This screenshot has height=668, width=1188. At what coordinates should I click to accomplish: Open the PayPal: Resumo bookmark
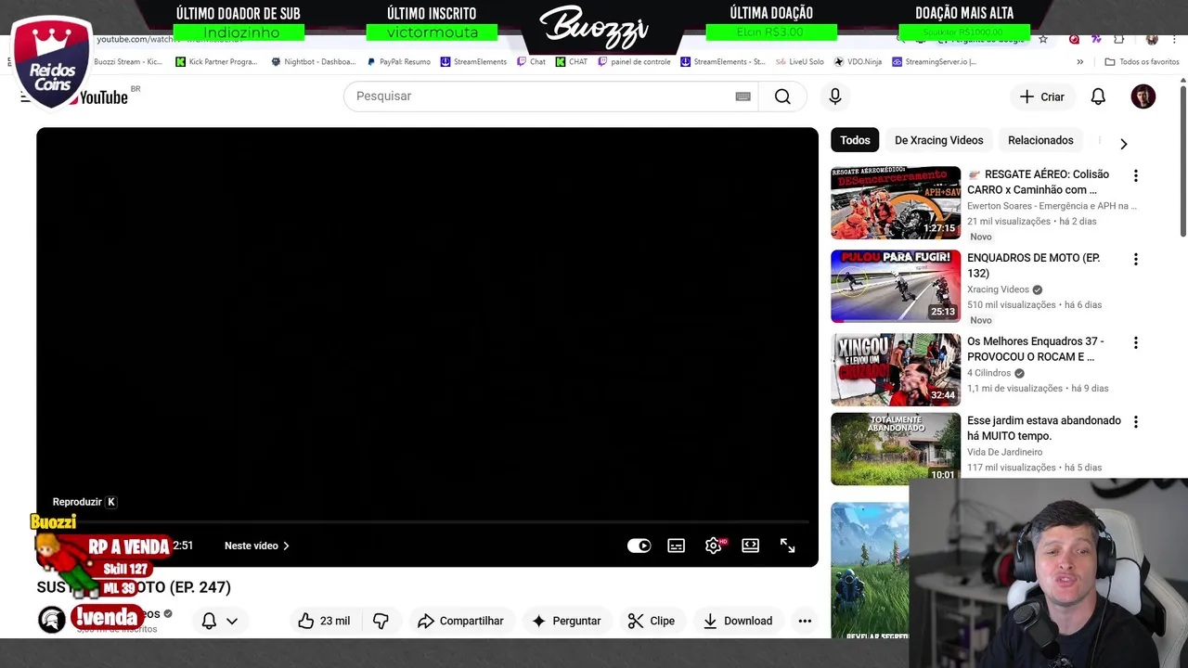399,62
